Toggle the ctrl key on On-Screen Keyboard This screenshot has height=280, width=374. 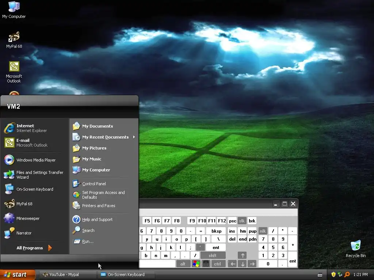coord(218,264)
